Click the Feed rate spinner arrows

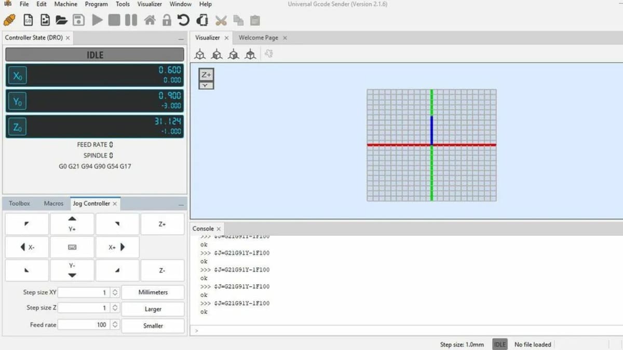pos(115,325)
